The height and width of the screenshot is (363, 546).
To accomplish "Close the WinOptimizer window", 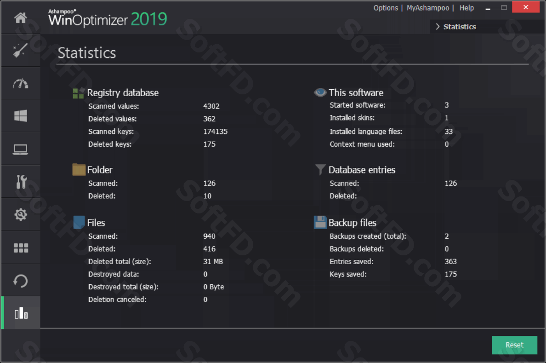I will (x=525, y=7).
